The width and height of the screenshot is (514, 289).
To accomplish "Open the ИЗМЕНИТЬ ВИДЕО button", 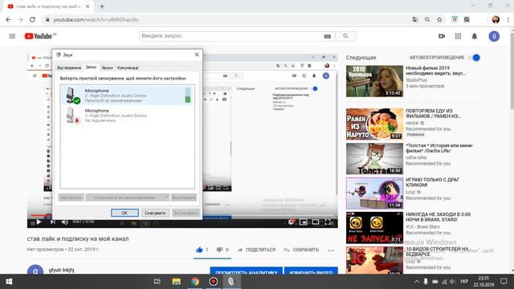I will point(311,271).
